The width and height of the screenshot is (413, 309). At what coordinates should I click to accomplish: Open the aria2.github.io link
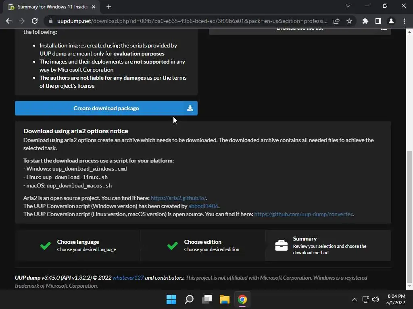178,198
